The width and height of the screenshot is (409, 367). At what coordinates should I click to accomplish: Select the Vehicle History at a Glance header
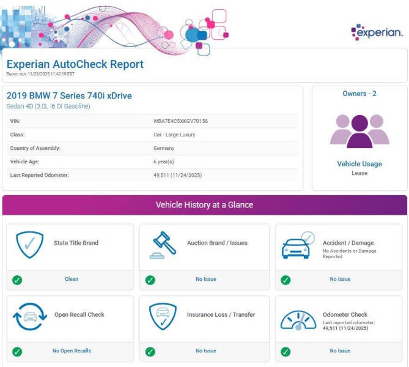pos(204,205)
